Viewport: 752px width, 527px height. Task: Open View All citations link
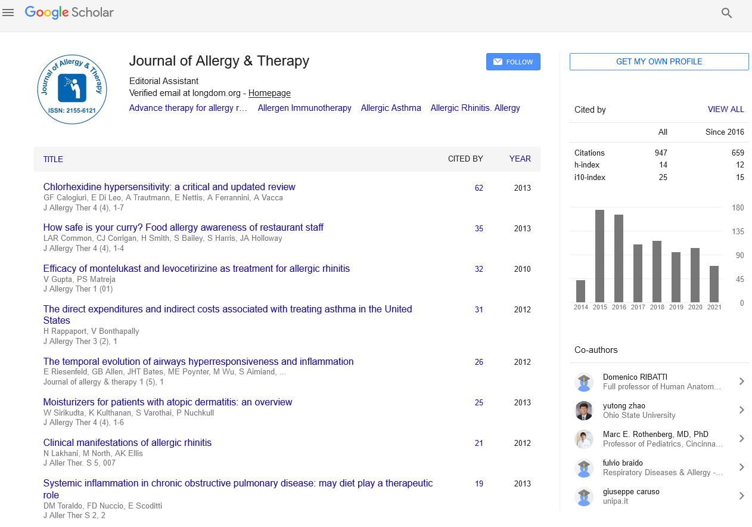pyautogui.click(x=725, y=110)
